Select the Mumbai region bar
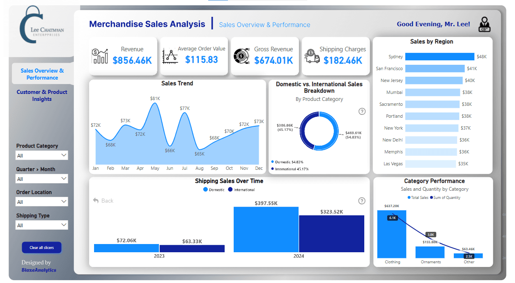 coord(433,92)
